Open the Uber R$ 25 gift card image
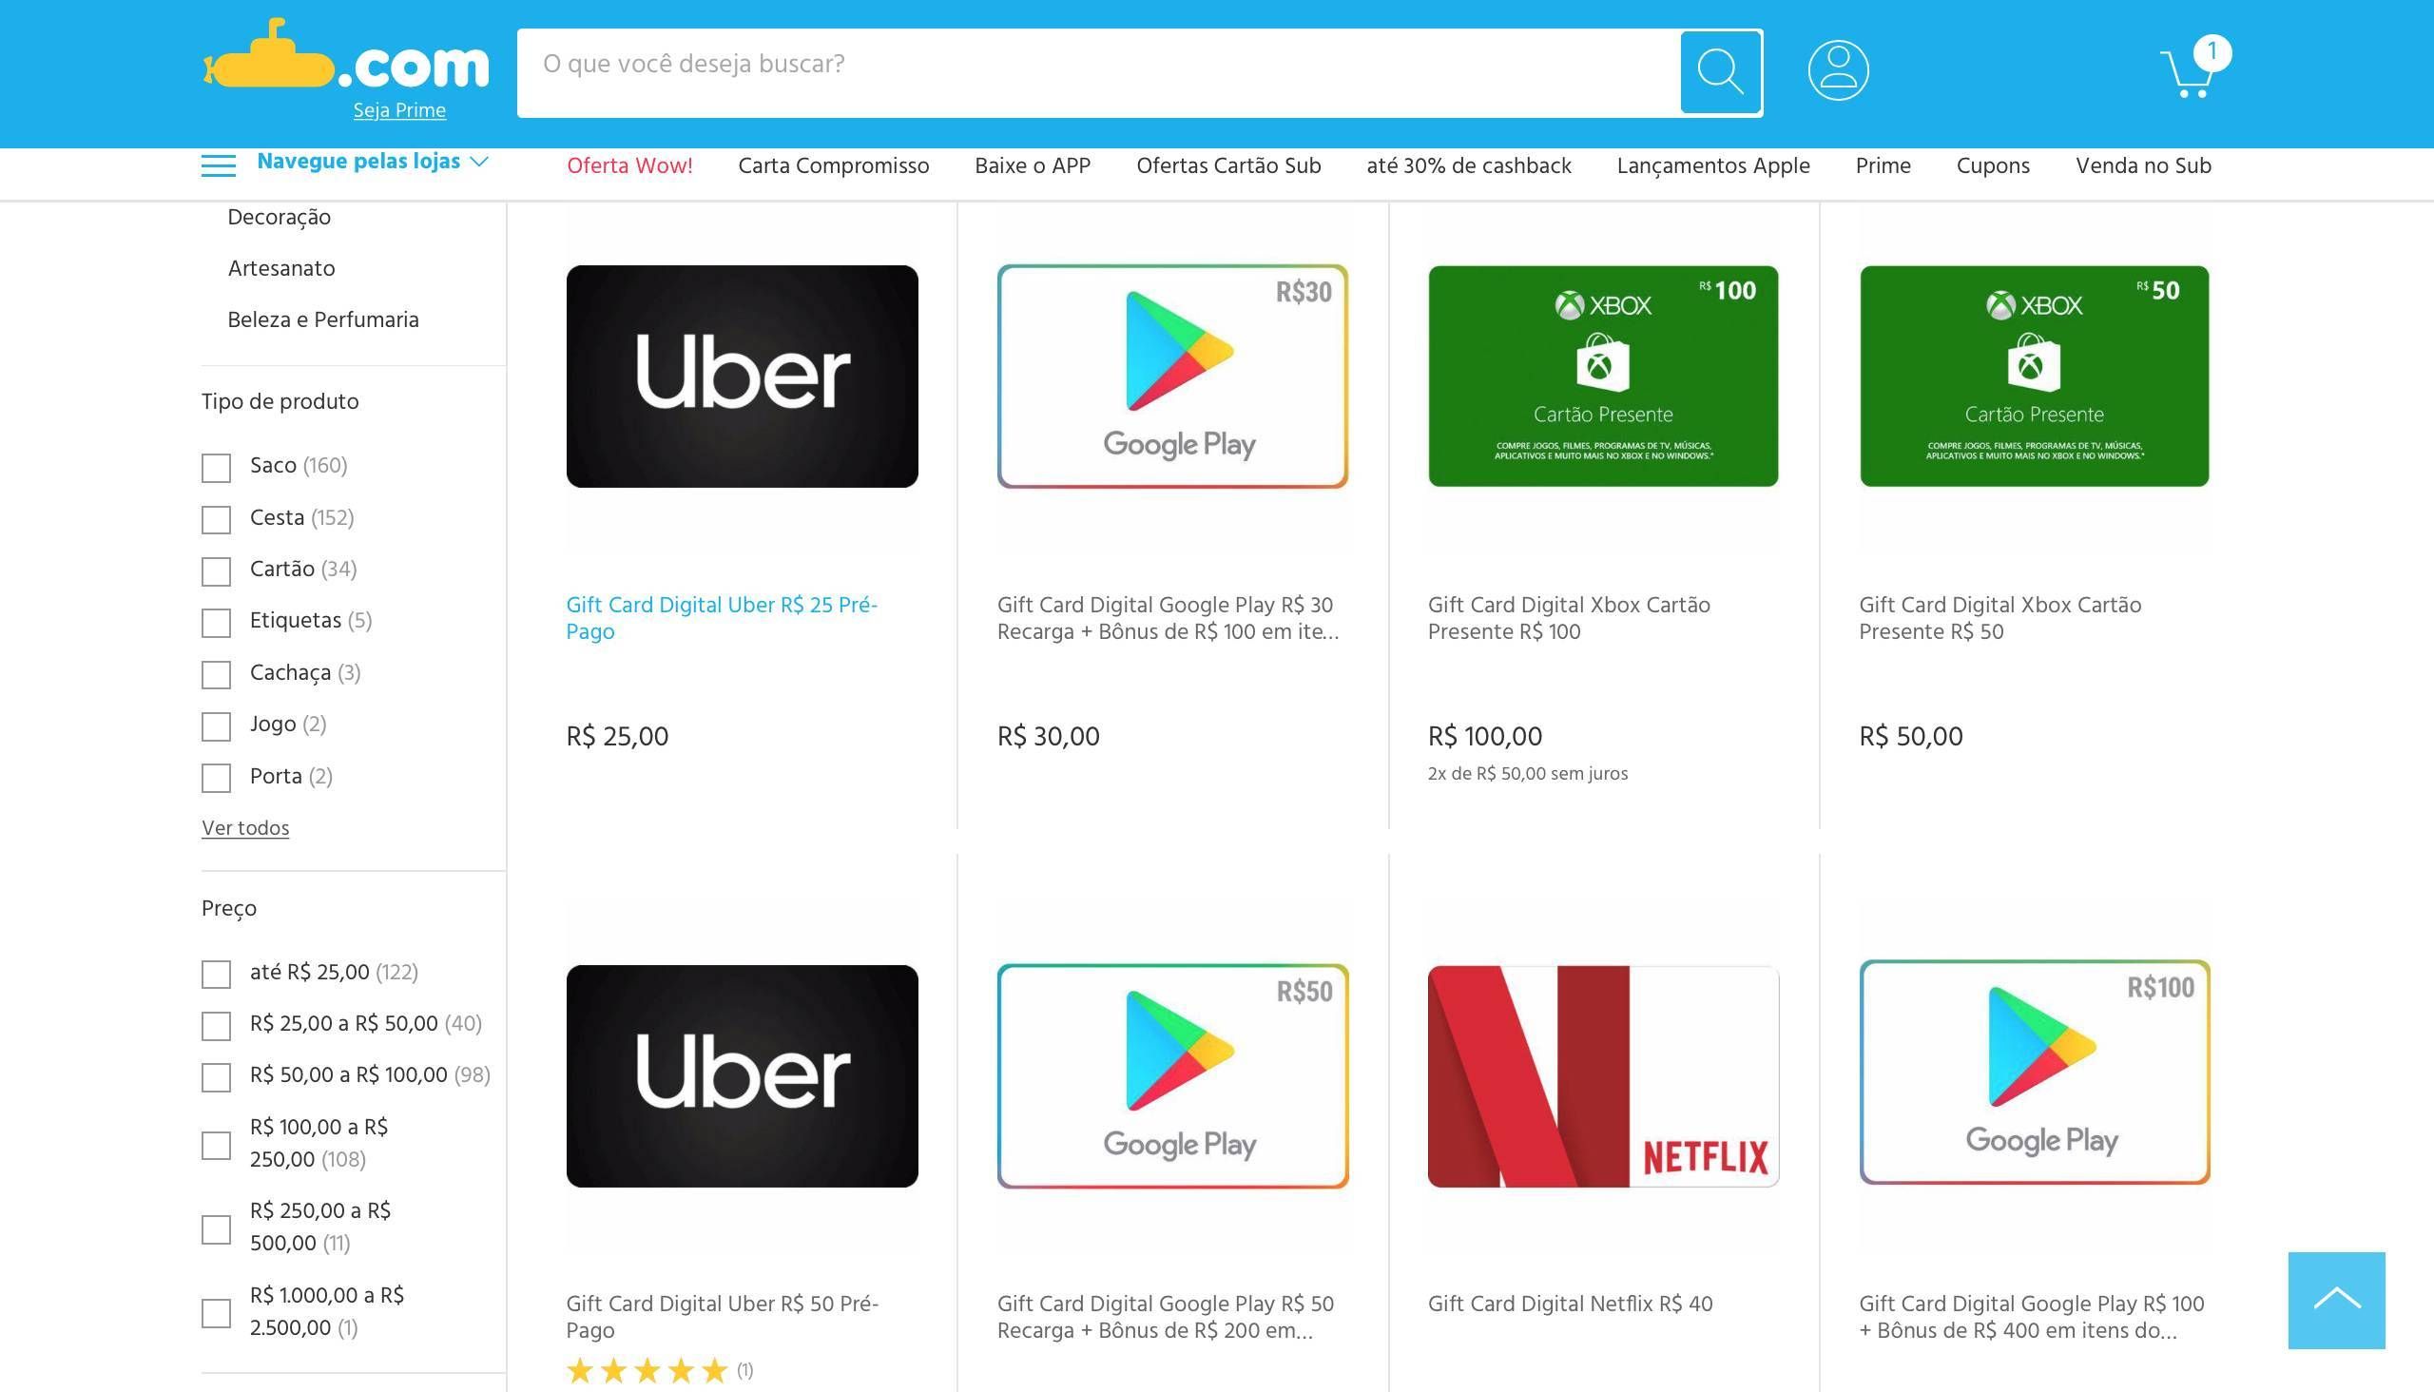The width and height of the screenshot is (2434, 1392). (x=742, y=376)
